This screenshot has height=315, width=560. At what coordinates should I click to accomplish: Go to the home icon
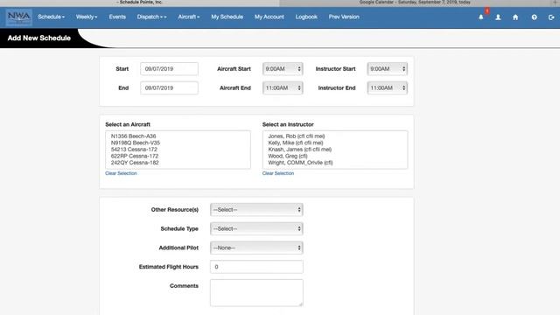[x=515, y=17]
